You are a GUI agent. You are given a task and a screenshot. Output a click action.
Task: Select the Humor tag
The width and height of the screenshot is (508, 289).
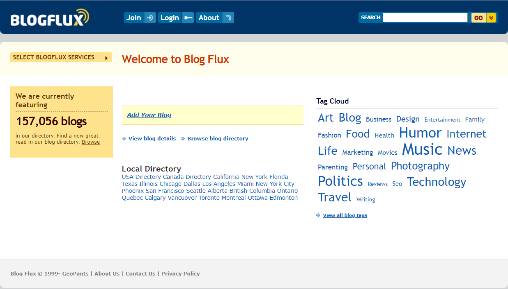coord(420,133)
